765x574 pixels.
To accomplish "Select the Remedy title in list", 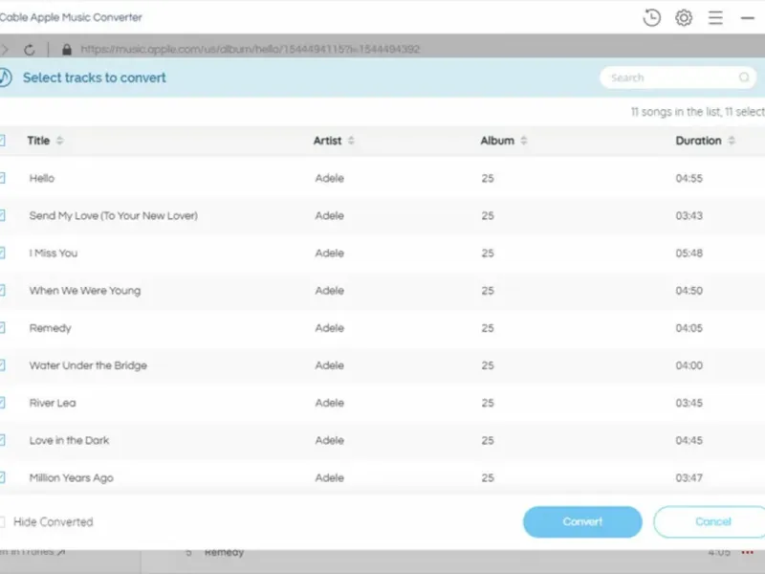I will click(x=51, y=328).
